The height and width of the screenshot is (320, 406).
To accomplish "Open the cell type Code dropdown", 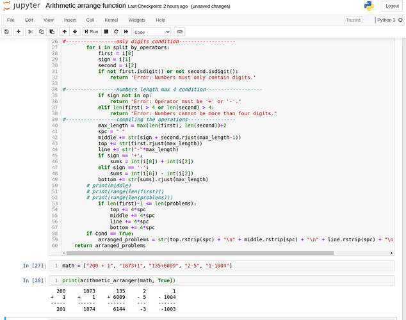I will tap(152, 31).
